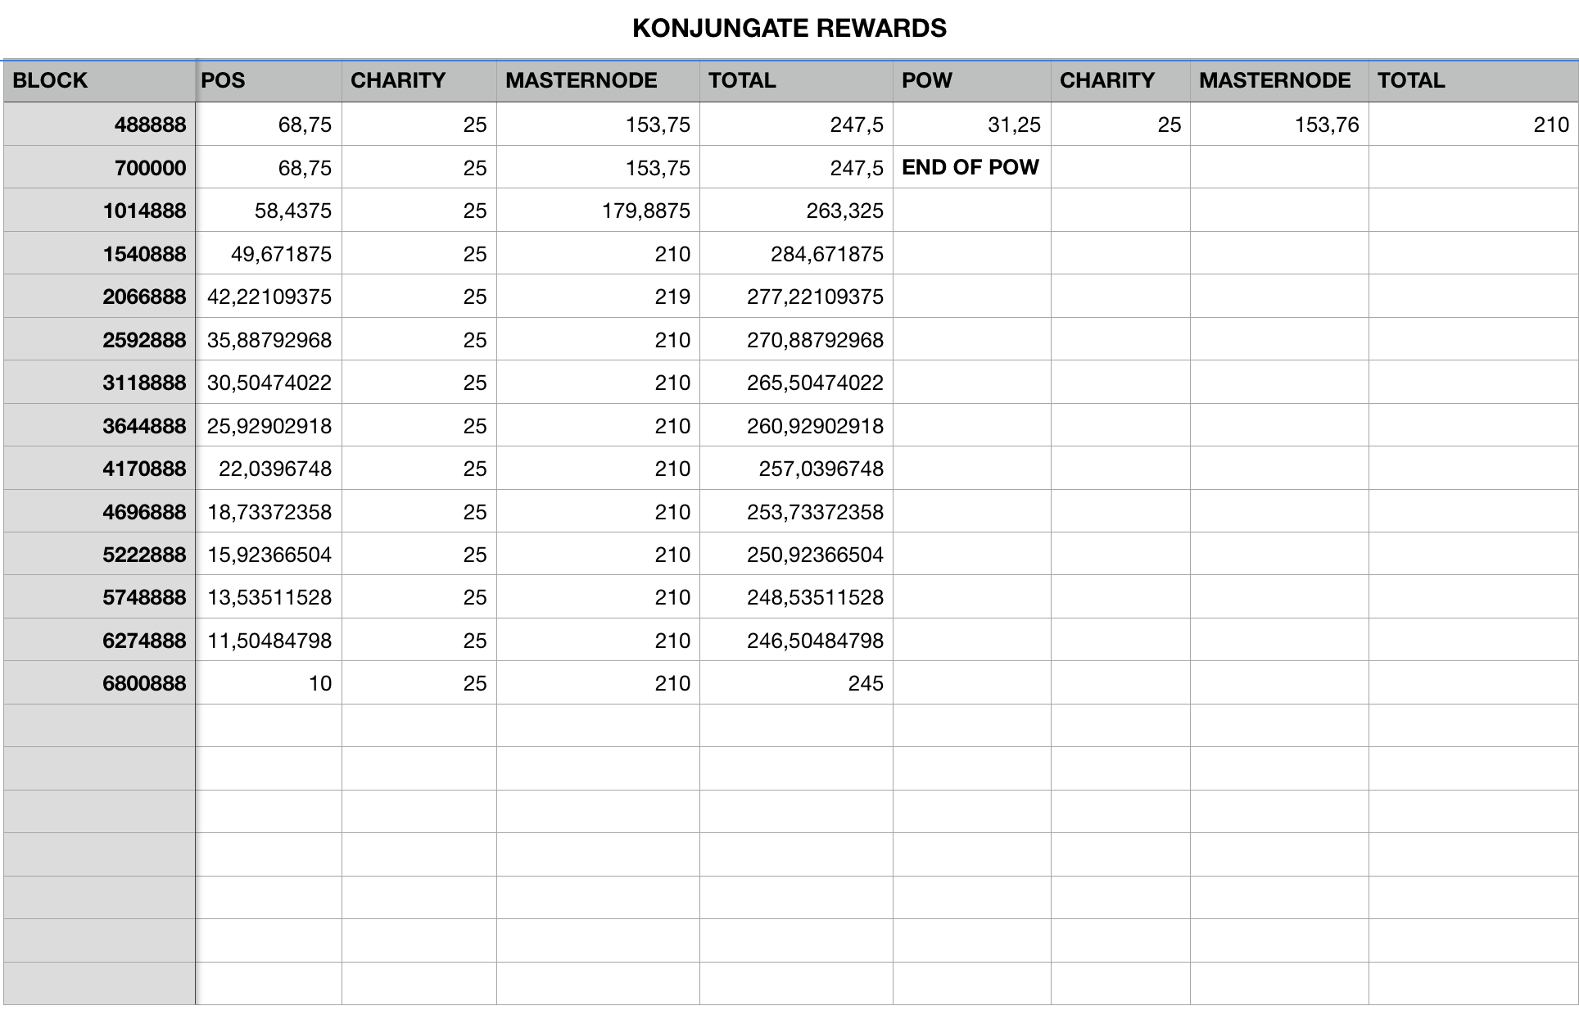Select the POS column header
The height and width of the screenshot is (1024, 1579).
coord(223,80)
